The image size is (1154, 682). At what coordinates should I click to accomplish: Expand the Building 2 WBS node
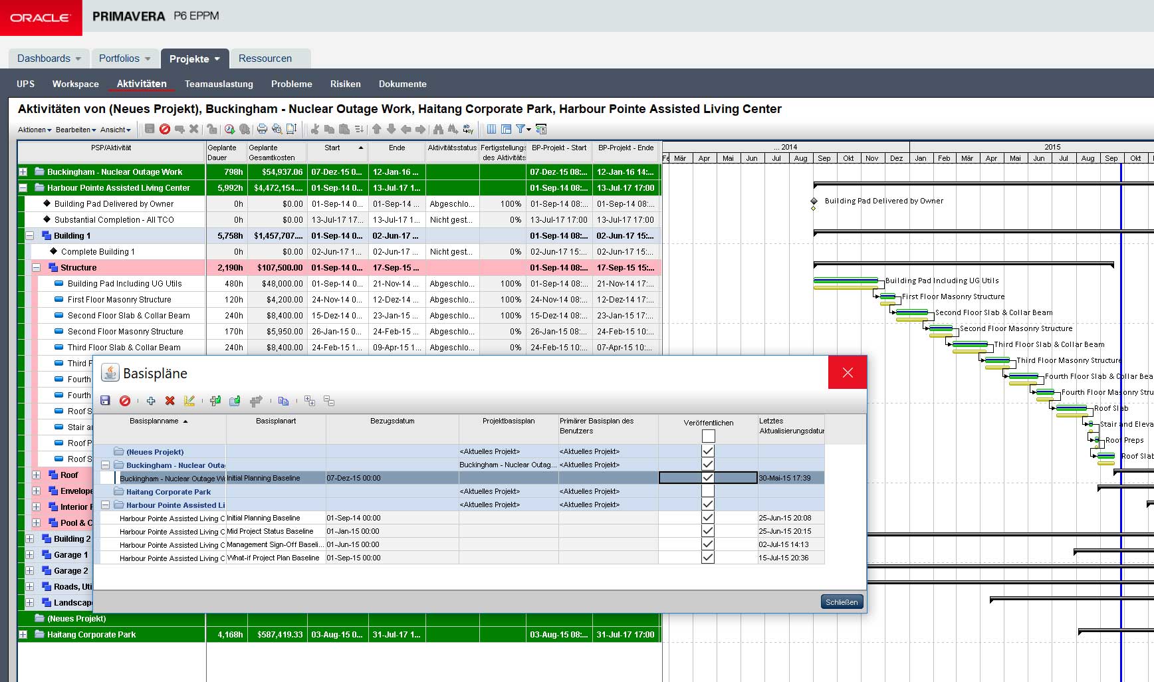point(29,538)
